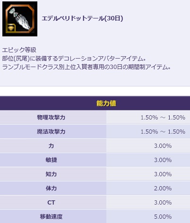The image size is (190, 223).
Task: Select the item title エデルペリドットテール(30日)
Action: pos(82,18)
